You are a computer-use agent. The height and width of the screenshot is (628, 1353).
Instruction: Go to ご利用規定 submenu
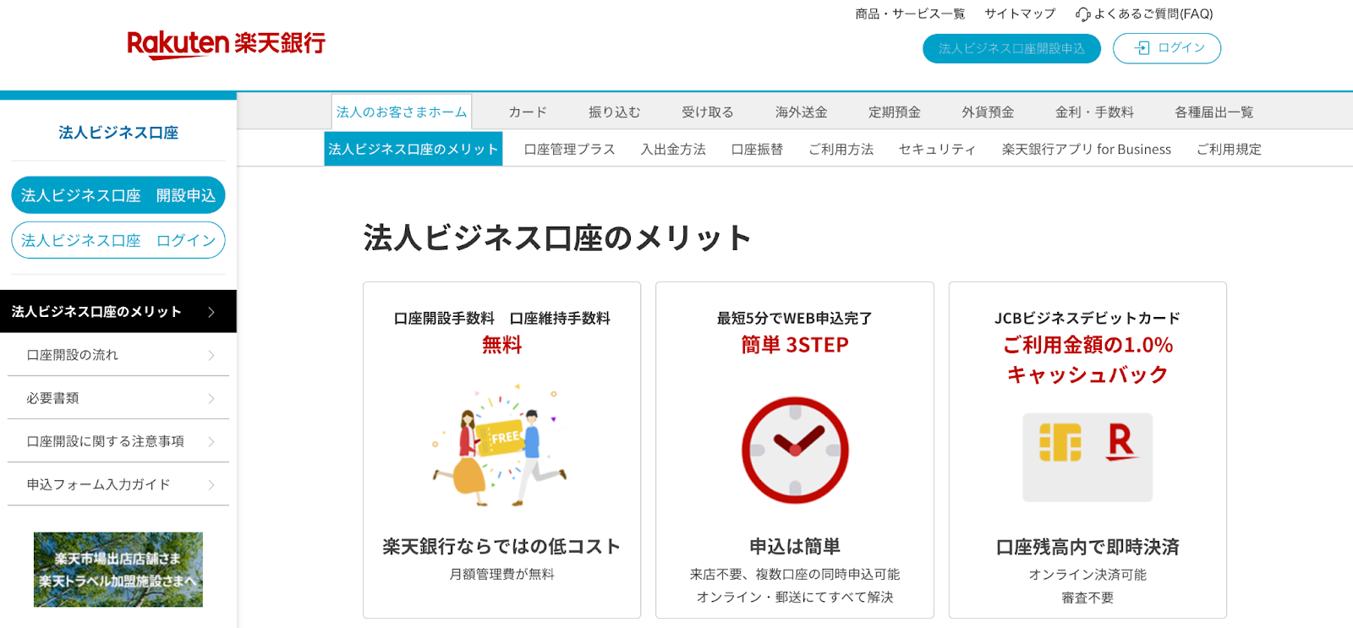(1229, 149)
